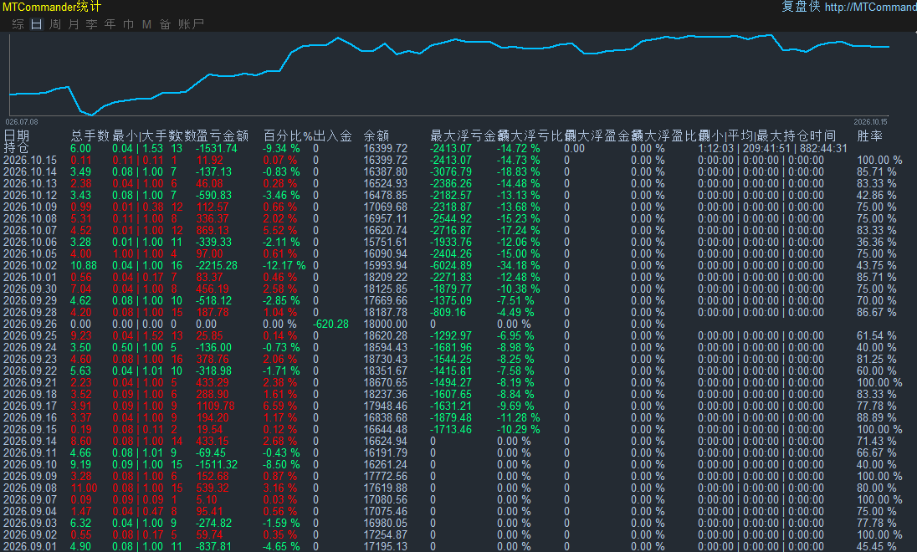Open the 备 notes tab
Screen dimensions: 917x552
[165, 24]
